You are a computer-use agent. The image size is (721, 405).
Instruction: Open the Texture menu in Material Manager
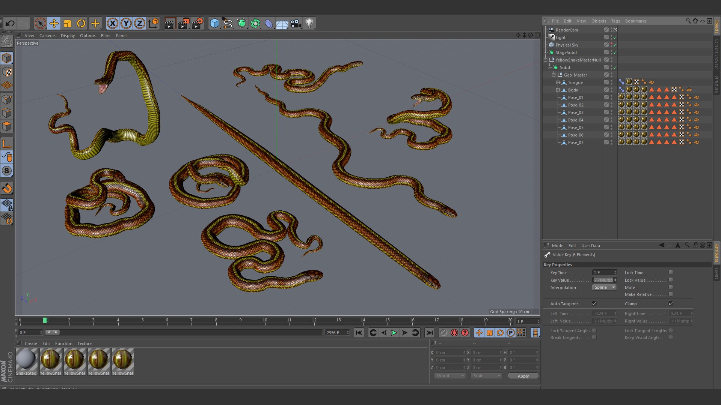[84, 343]
